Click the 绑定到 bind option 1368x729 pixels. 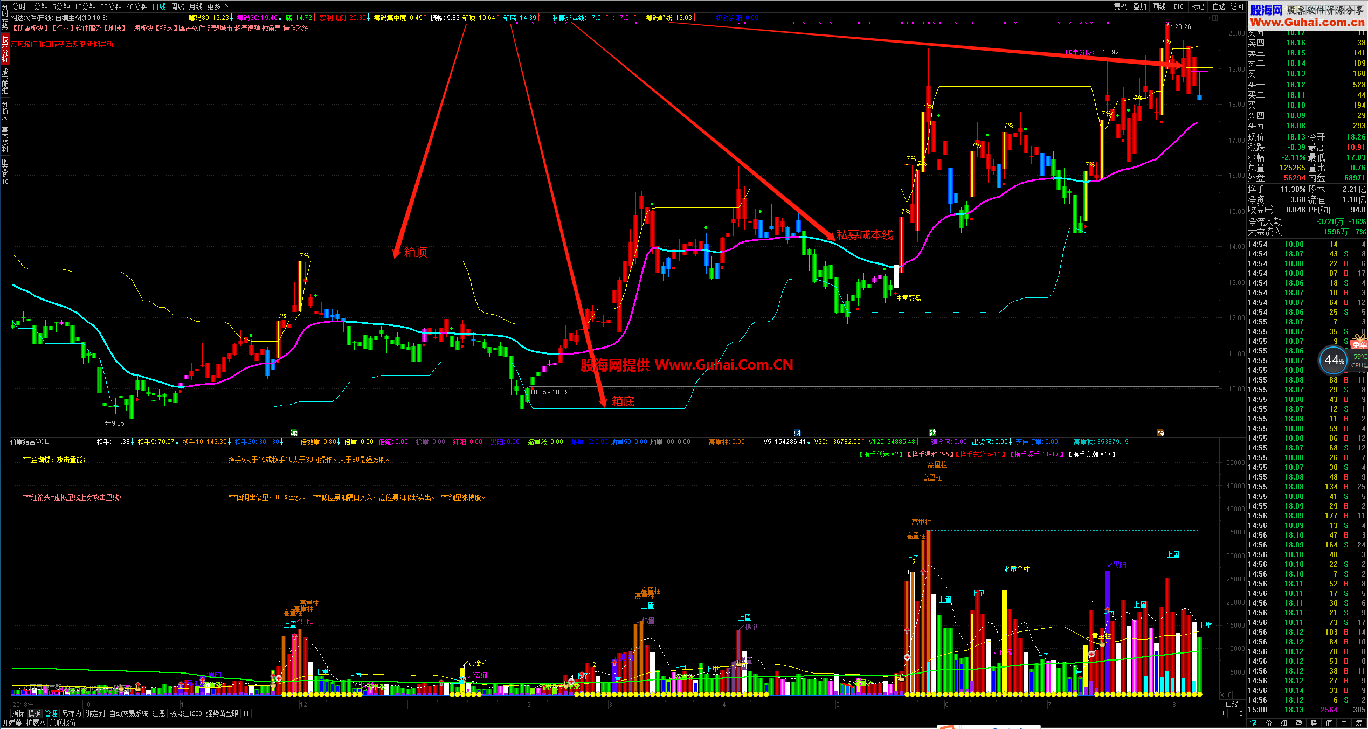[95, 713]
